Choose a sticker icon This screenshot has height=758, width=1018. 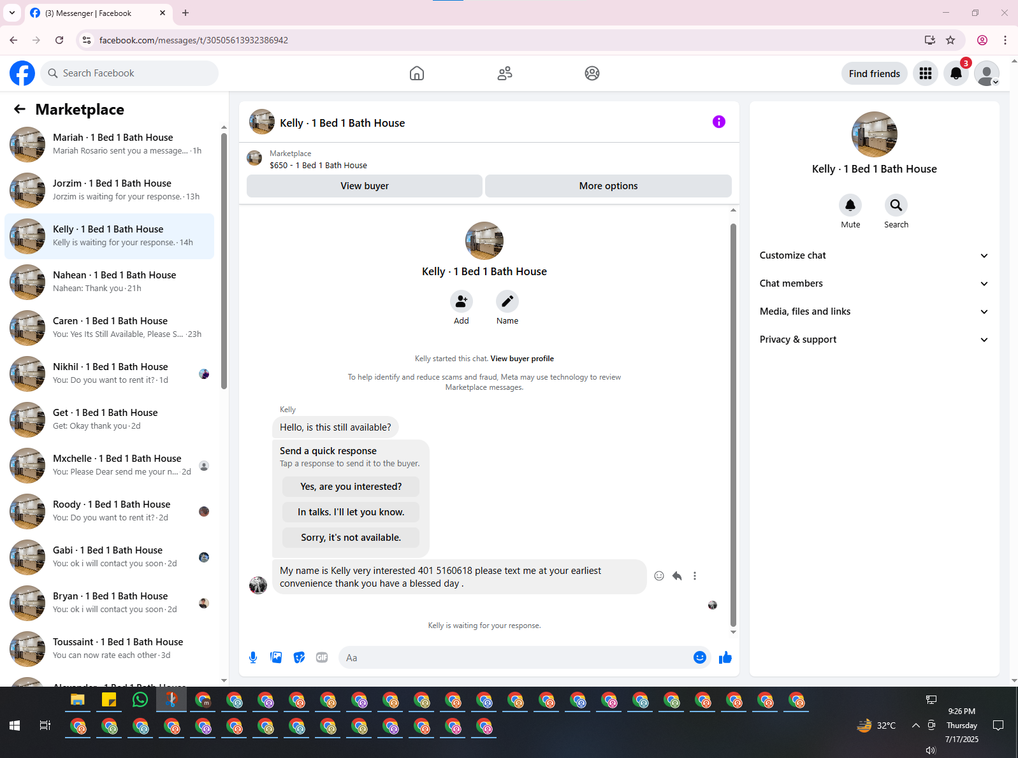299,657
